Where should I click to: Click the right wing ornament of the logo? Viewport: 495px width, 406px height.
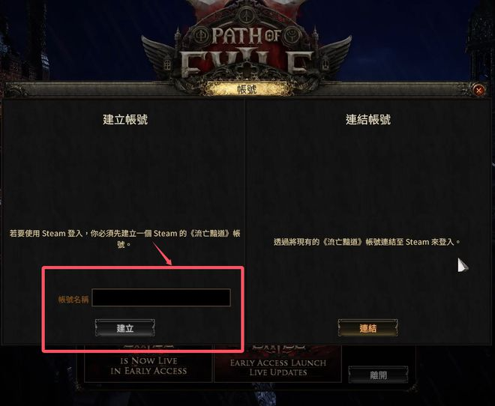(x=334, y=54)
